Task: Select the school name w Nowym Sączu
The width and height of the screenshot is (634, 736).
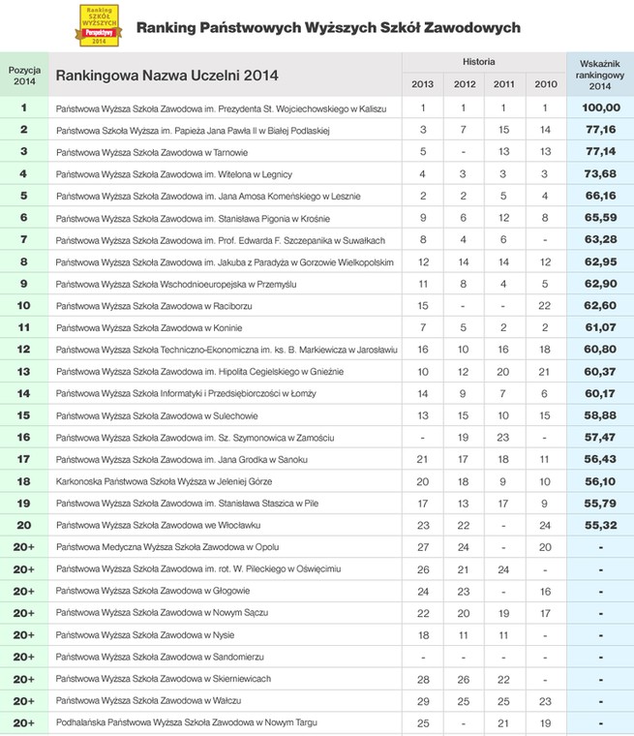Action: tap(162, 613)
